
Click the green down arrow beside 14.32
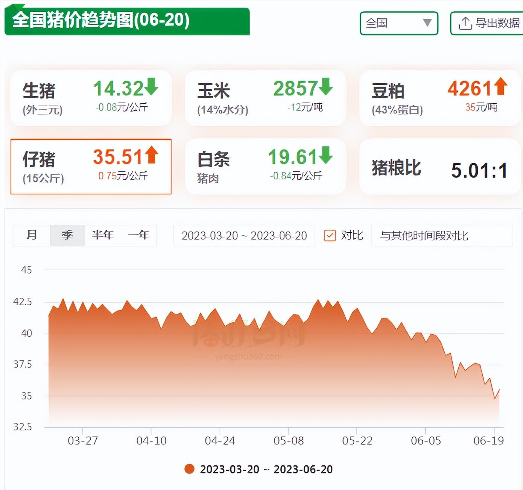pyautogui.click(x=152, y=86)
